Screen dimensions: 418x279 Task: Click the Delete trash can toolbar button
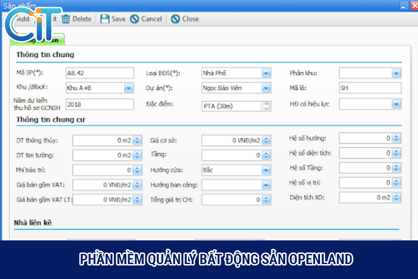pos(77,19)
